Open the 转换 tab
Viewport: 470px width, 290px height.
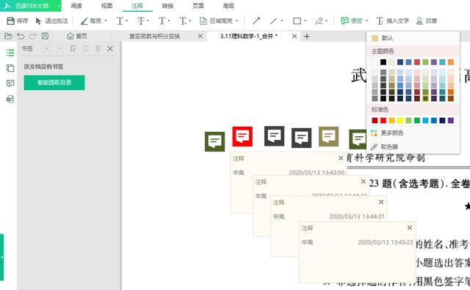click(167, 6)
